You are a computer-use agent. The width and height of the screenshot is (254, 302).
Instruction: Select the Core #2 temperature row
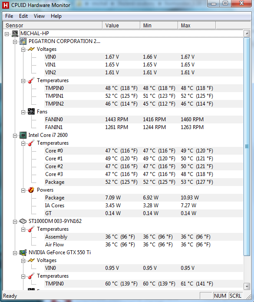click(x=143, y=166)
